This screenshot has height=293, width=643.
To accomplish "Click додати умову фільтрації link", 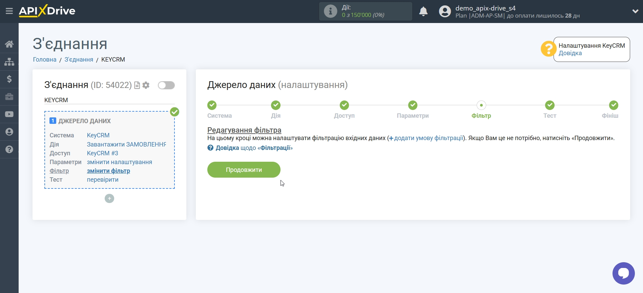I will pyautogui.click(x=426, y=138).
